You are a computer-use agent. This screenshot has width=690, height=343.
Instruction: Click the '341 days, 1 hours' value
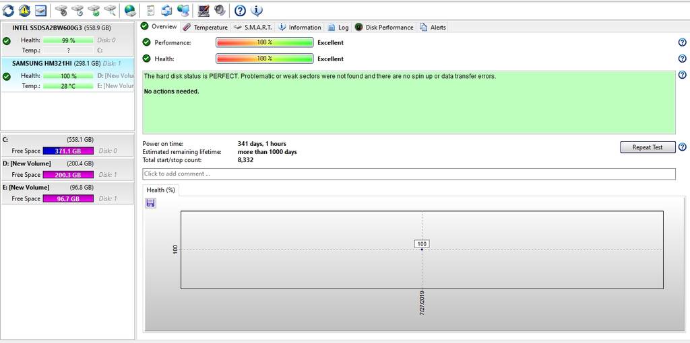tap(262, 144)
